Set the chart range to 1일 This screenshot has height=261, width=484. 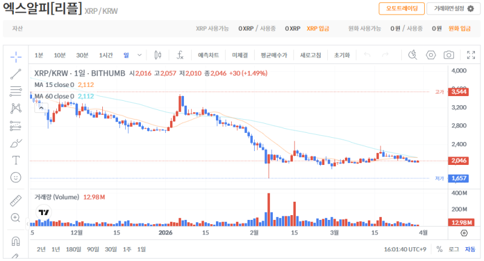point(142,250)
